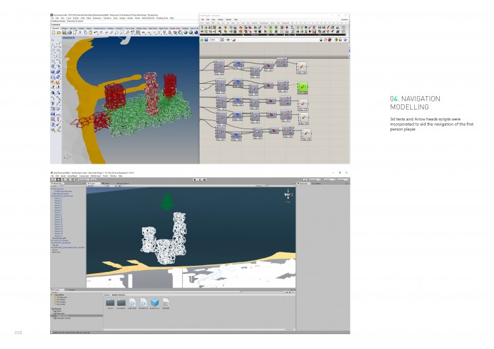The image size is (494, 349).
Task: Click the New file icon in Rhino toolbar
Action: pyautogui.click(x=53, y=33)
